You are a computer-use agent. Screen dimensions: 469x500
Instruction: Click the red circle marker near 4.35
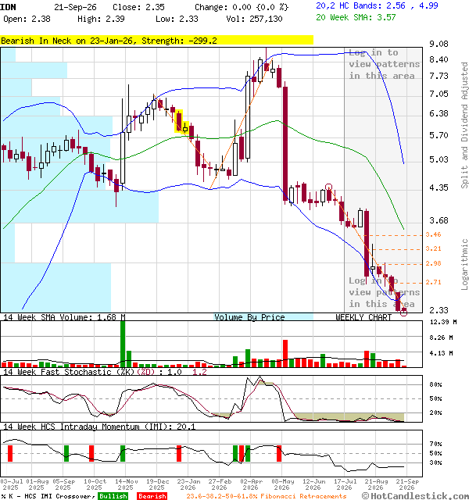coord(328,187)
